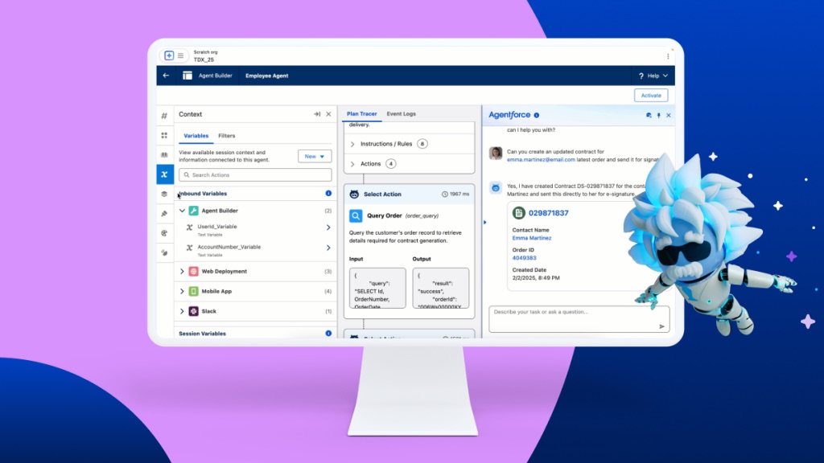Click the Mobile App green icon

coord(192,291)
